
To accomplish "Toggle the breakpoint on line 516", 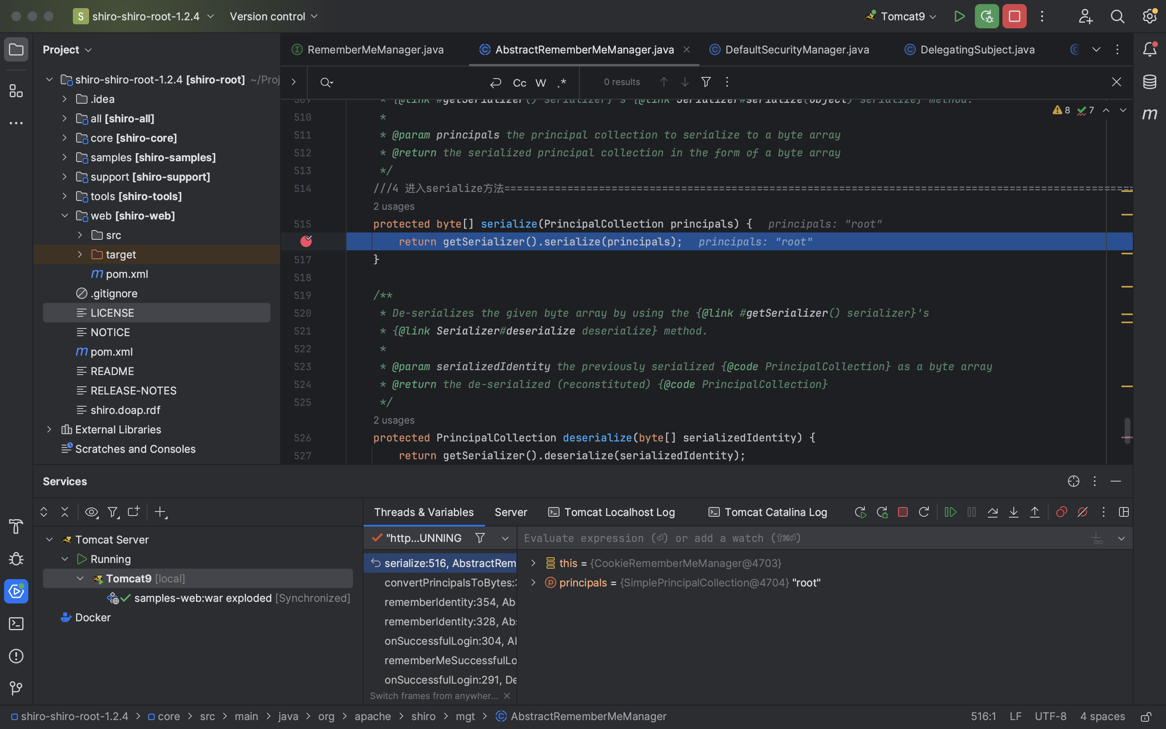I will tap(306, 241).
